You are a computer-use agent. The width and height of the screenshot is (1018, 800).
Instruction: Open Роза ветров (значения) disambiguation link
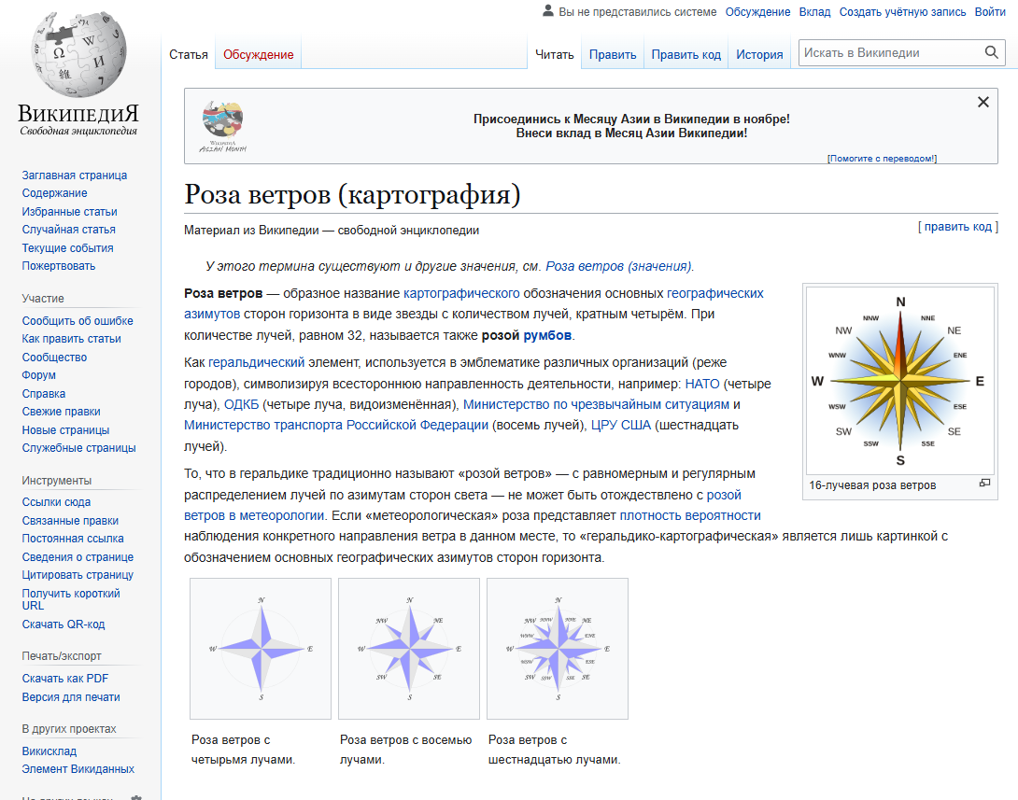coord(618,266)
